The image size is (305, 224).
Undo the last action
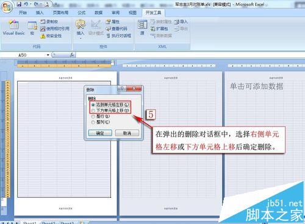26,4
